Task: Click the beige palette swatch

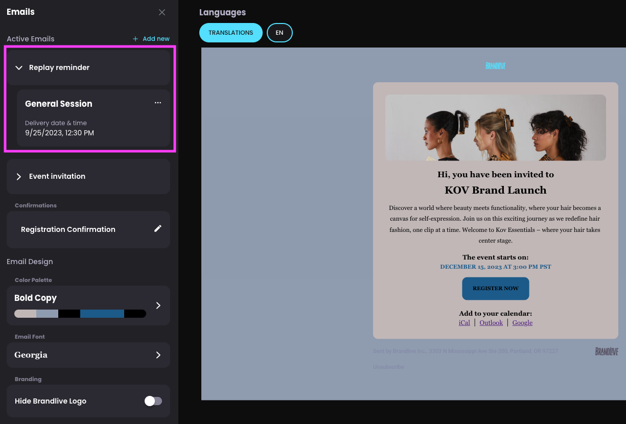Action: [x=25, y=313]
